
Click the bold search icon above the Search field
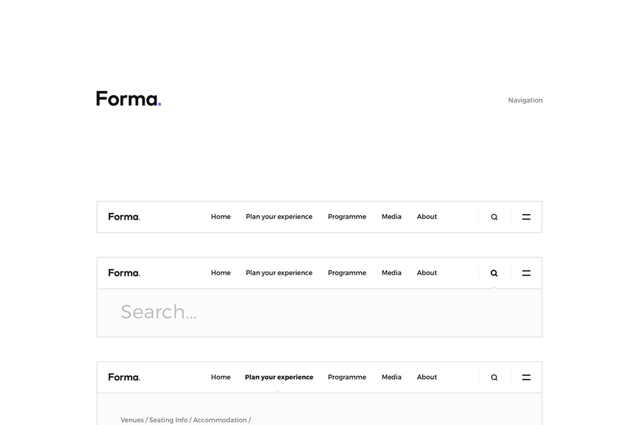[494, 273]
